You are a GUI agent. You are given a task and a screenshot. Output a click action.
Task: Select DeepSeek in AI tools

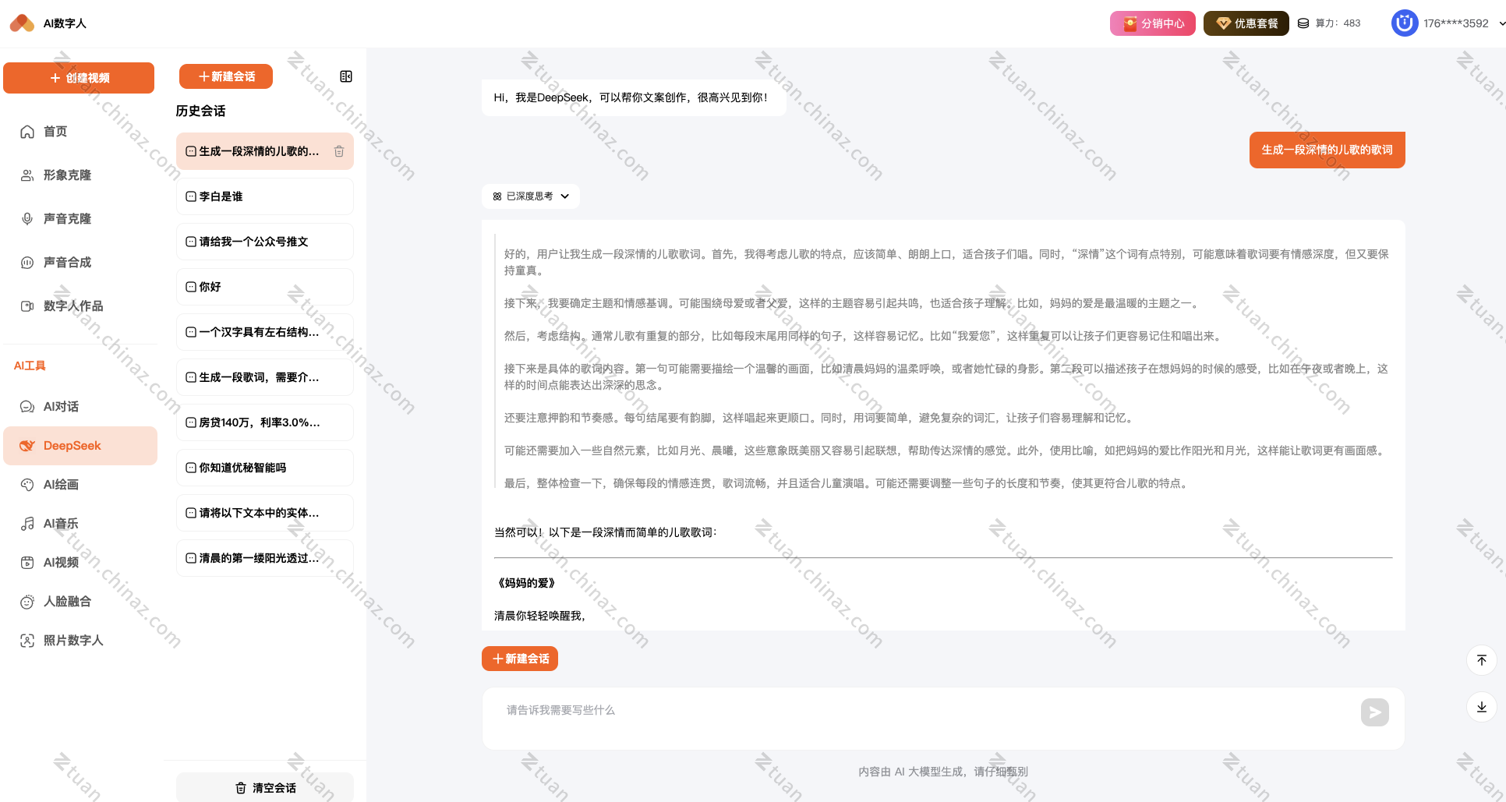(80, 446)
